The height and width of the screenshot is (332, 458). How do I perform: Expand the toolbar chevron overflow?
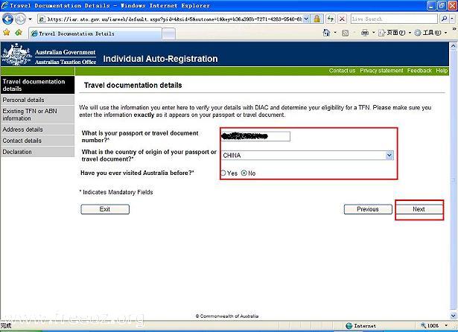pos(454,29)
